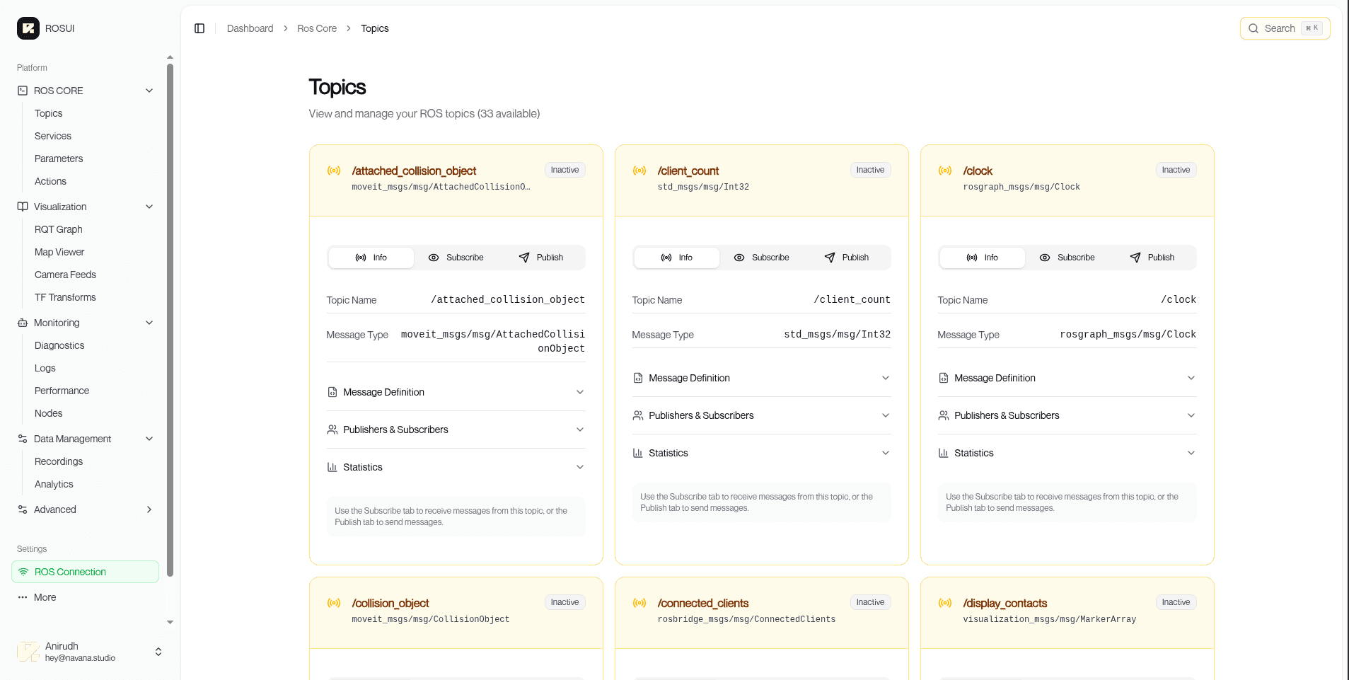Click the /client_count topic broadcast icon
Image resolution: width=1349 pixels, height=680 pixels.
point(639,171)
